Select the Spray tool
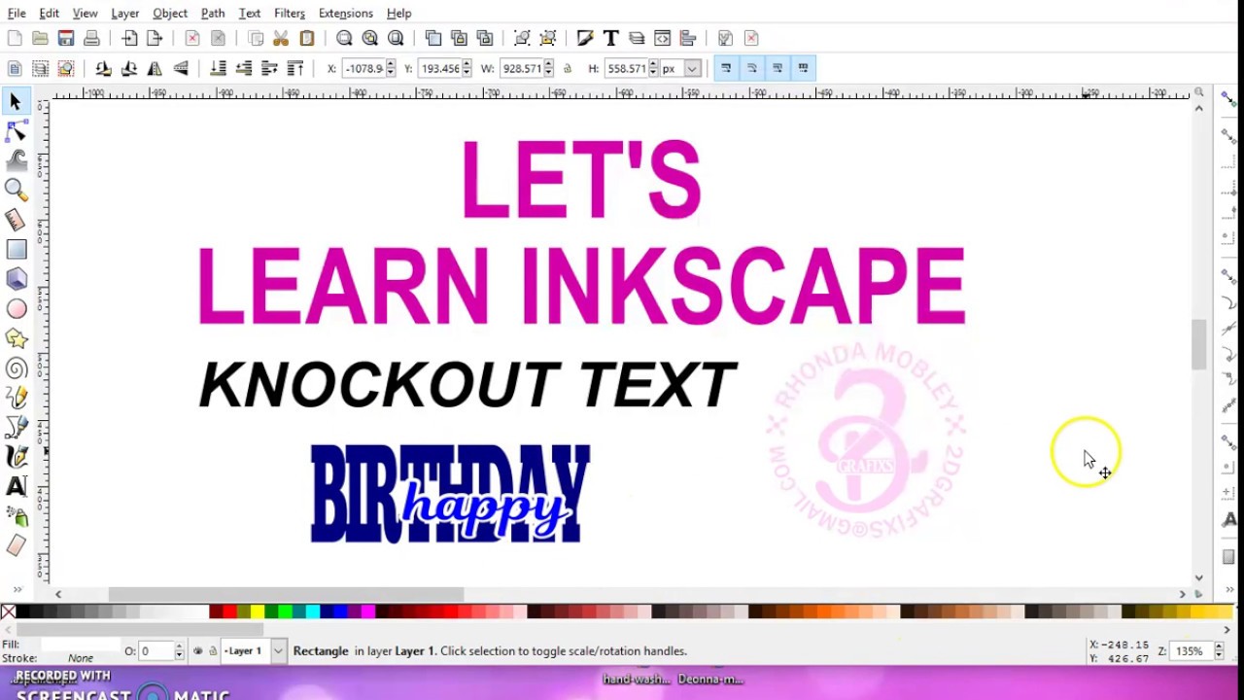 coord(16,516)
